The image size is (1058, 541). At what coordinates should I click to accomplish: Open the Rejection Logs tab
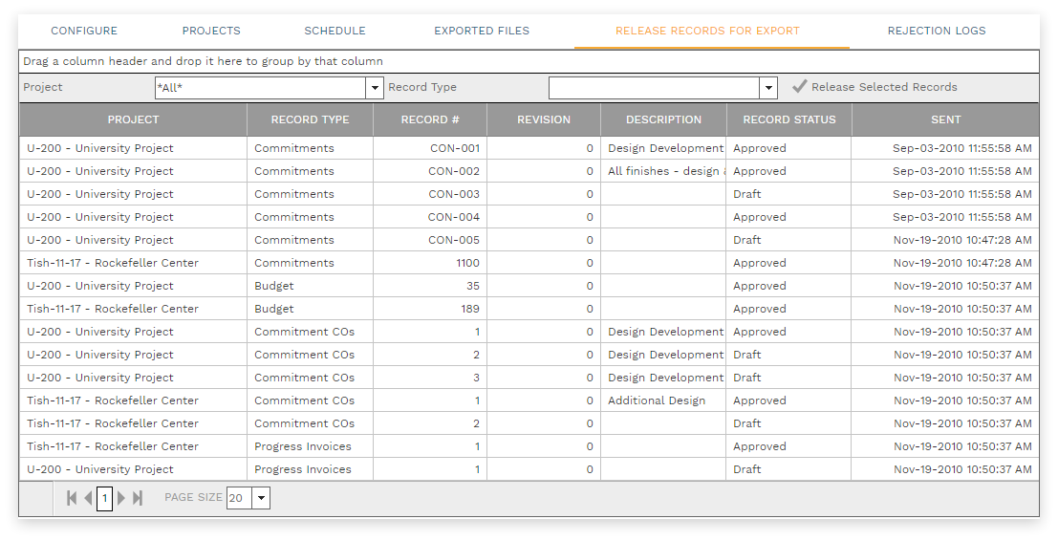click(x=937, y=31)
